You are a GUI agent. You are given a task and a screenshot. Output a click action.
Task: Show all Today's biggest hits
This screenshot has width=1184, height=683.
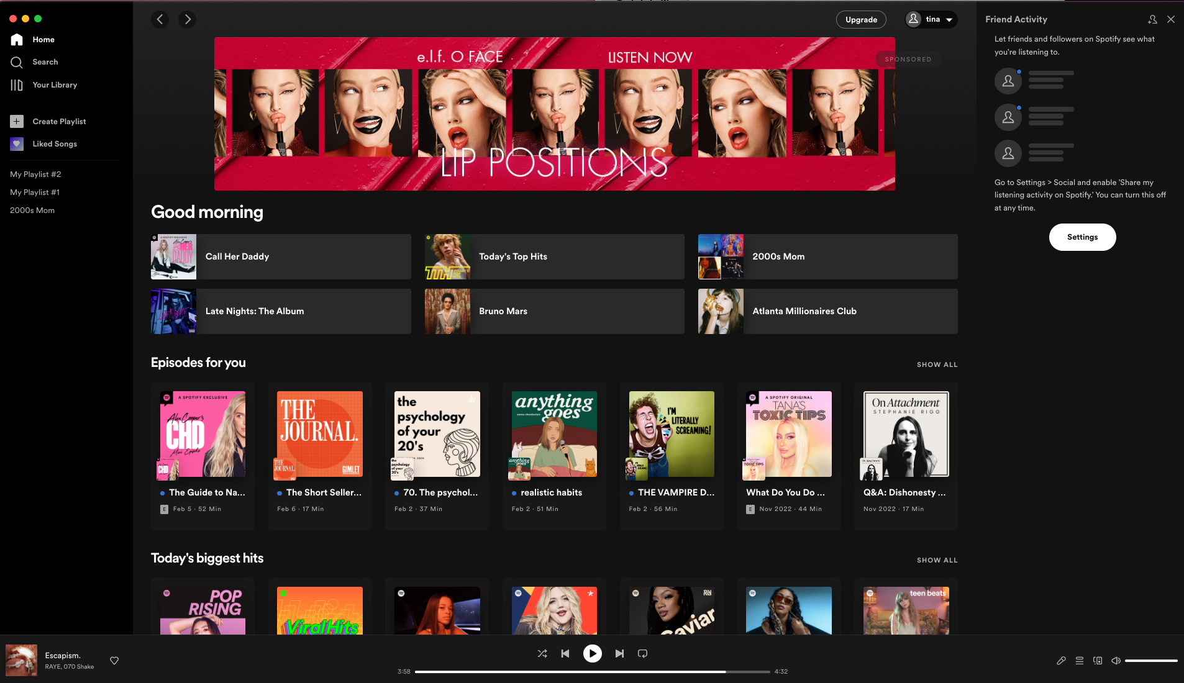(937, 560)
